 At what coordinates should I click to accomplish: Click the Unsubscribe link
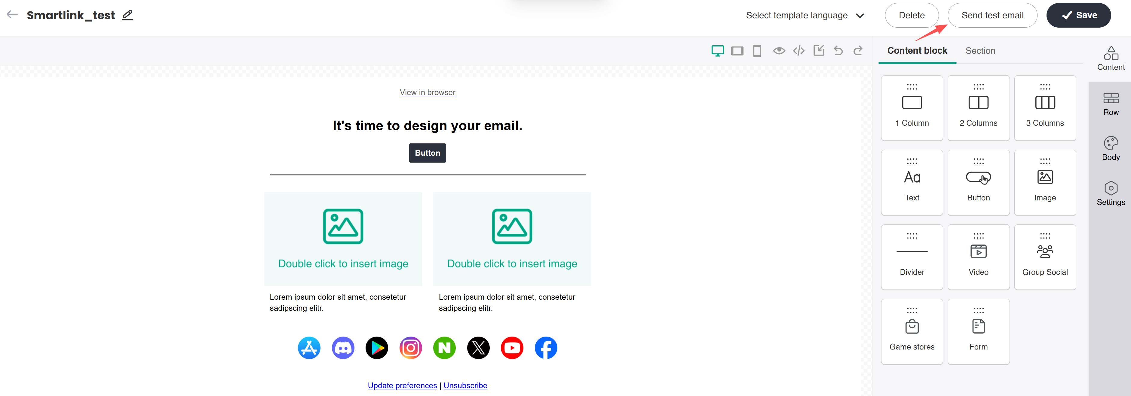coord(465,385)
